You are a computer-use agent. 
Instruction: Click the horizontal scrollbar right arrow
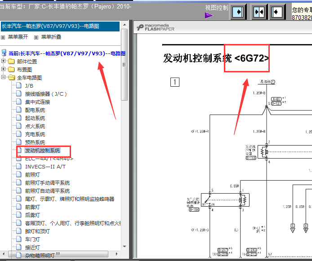point(117,254)
